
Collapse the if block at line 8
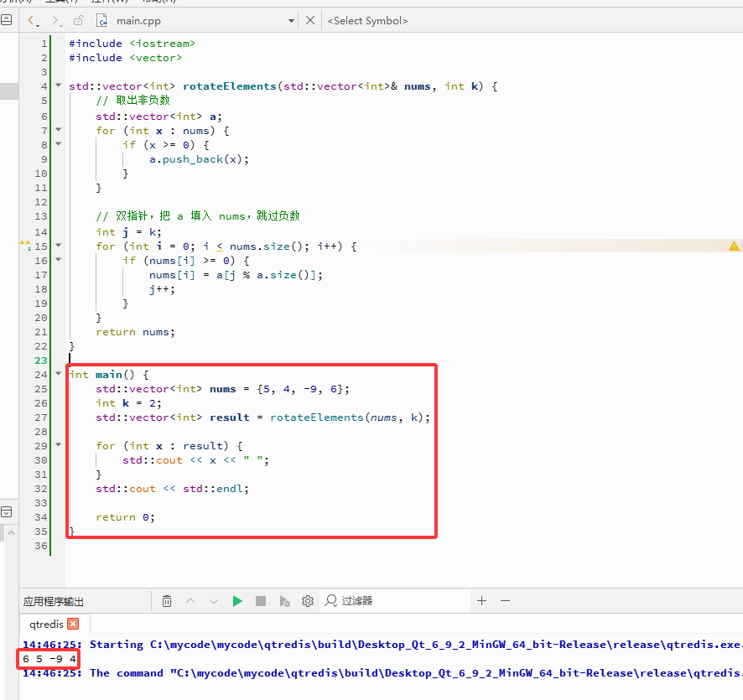click(59, 143)
